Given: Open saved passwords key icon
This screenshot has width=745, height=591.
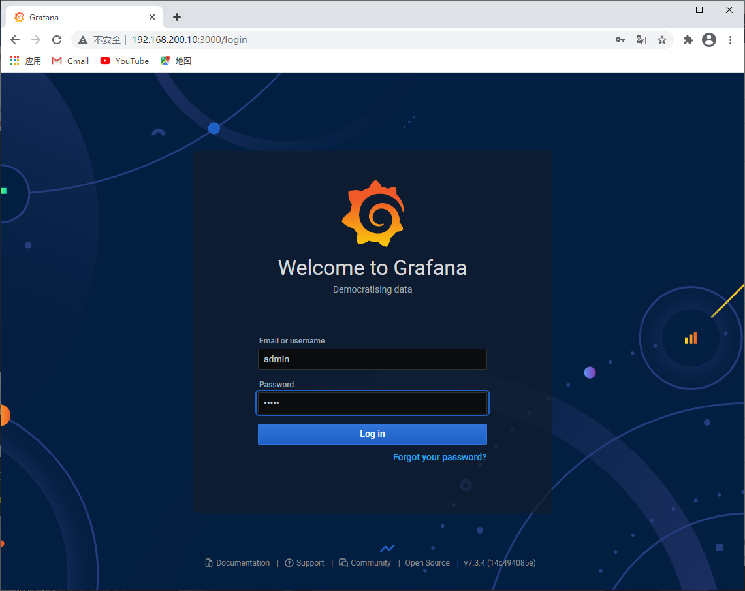Looking at the screenshot, I should (620, 40).
